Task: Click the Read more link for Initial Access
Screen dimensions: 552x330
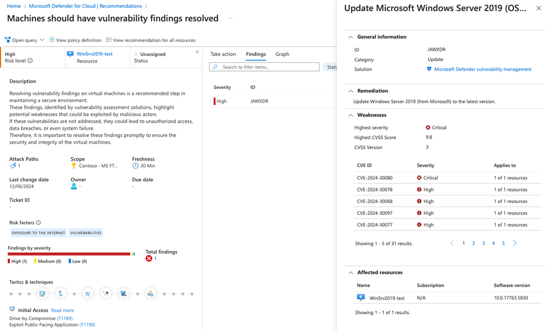Action: (x=63, y=310)
